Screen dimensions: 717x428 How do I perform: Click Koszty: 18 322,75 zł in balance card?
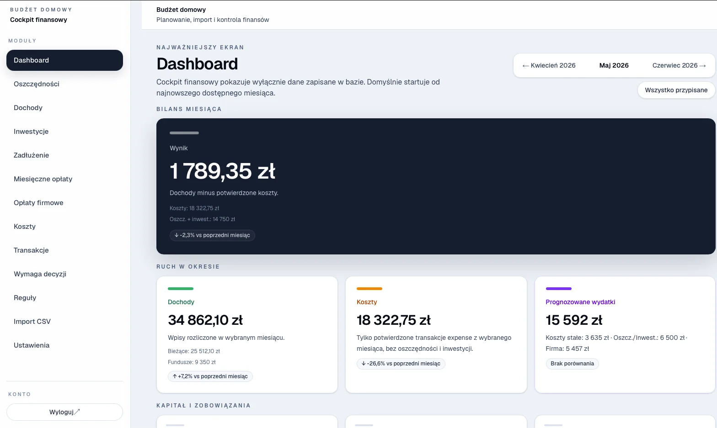coord(194,208)
